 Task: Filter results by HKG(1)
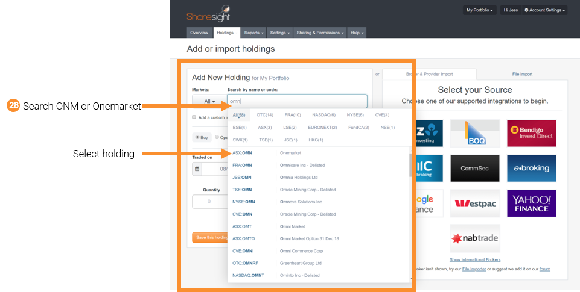[x=316, y=140]
